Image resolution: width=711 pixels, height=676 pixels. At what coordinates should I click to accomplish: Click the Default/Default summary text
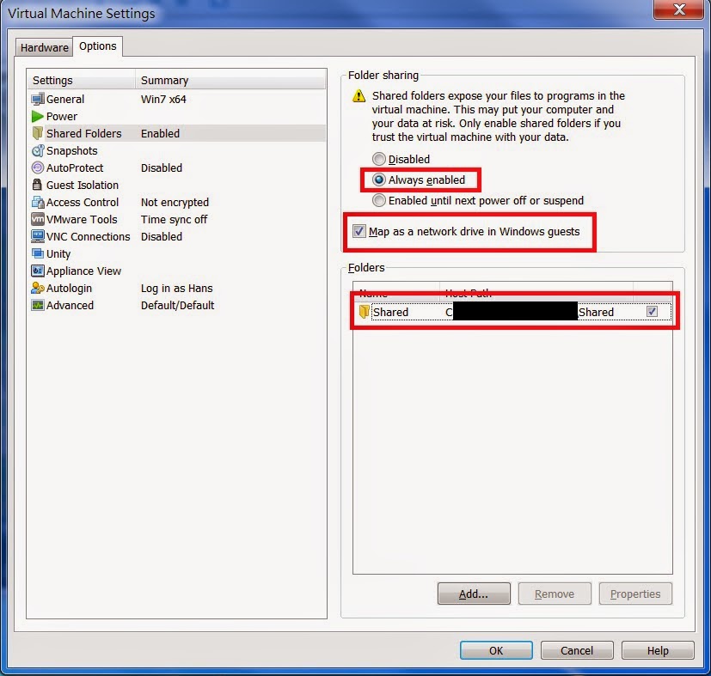(177, 306)
